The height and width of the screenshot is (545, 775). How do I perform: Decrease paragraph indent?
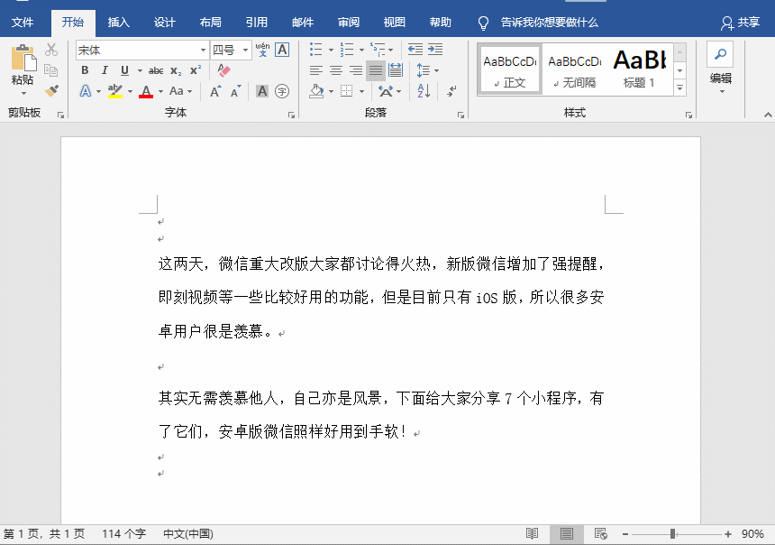tap(415, 49)
